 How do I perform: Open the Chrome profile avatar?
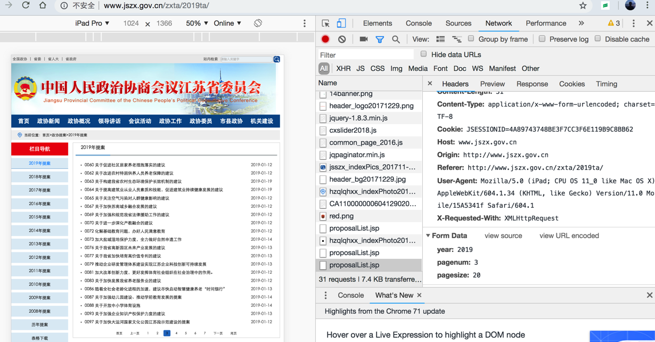630,5
